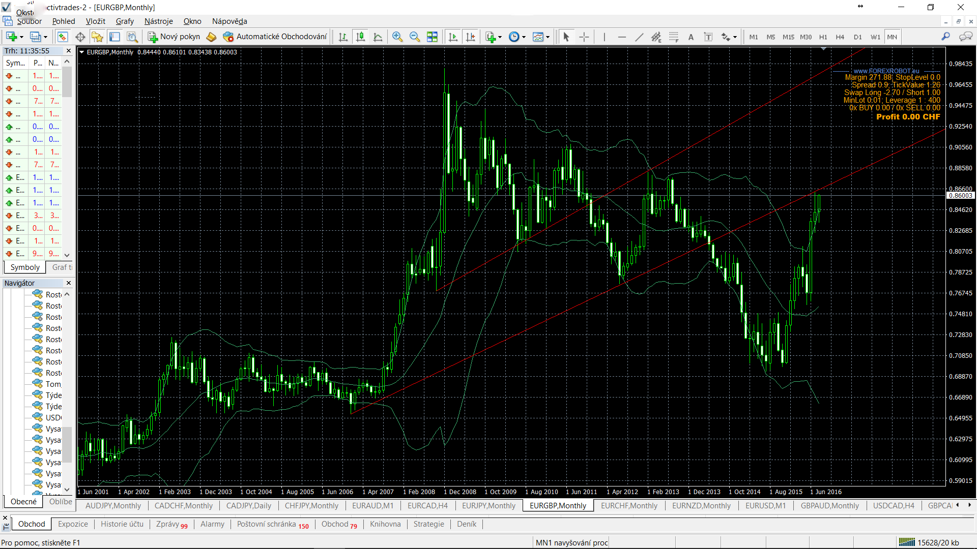Switch timeframe to M1

(x=754, y=37)
